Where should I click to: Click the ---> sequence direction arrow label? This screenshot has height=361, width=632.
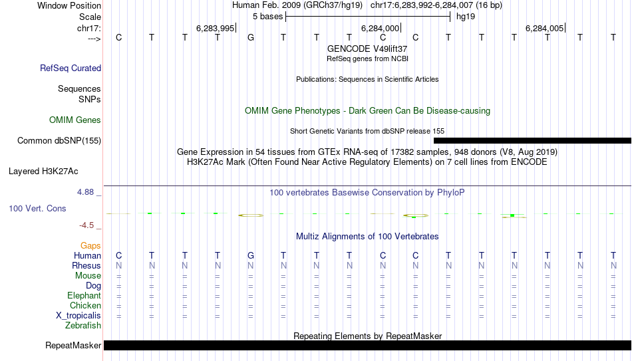point(94,39)
